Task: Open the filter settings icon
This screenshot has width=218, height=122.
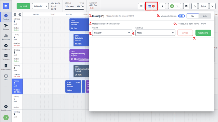Action: [141, 6]
